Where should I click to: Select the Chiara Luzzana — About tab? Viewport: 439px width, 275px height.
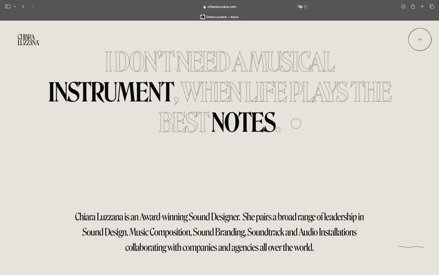219,17
